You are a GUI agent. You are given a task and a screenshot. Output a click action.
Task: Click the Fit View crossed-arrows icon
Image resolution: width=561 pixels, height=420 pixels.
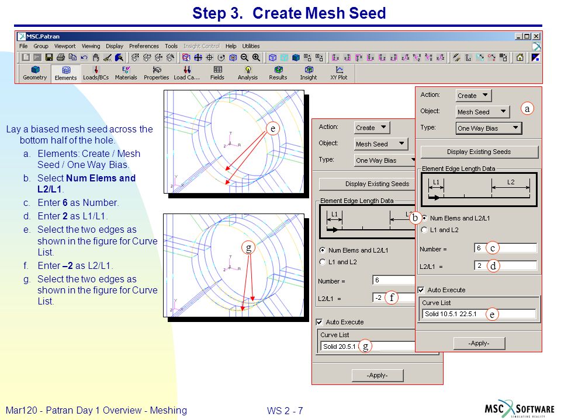pos(198,57)
